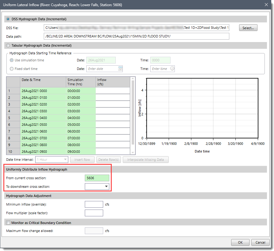Click the Minimum inflow (override) field
The height and width of the screenshot is (251, 274).
94,204
